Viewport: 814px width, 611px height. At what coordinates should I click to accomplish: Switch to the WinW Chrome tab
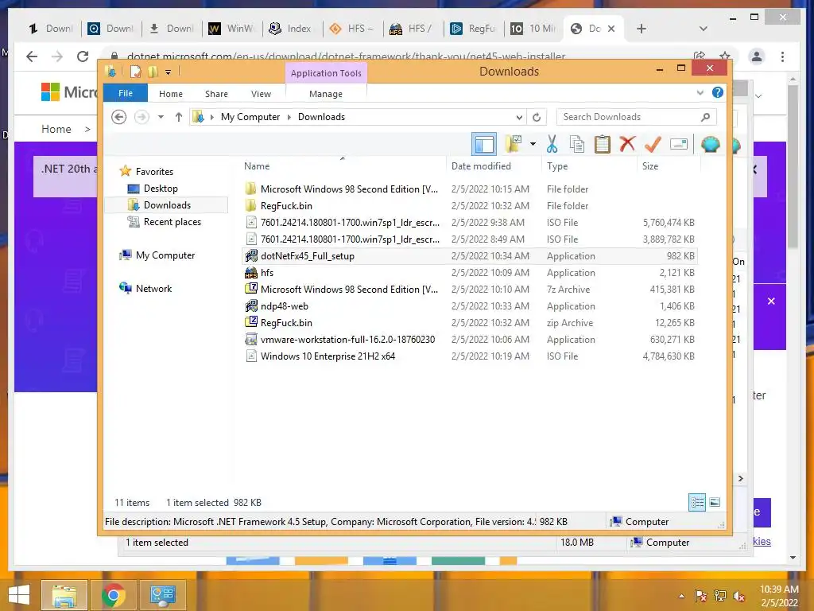[x=232, y=29]
